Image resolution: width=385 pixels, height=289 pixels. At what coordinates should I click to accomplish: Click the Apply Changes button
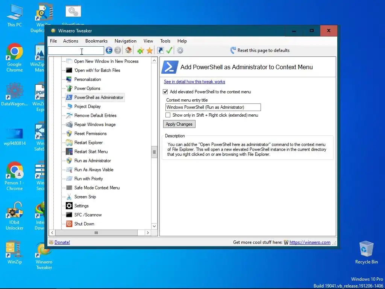[x=179, y=124]
